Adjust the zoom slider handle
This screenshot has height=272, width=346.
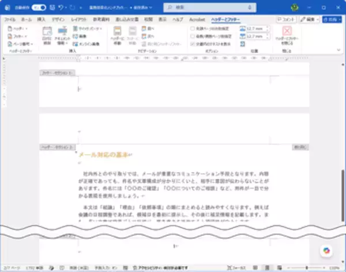[307, 268]
